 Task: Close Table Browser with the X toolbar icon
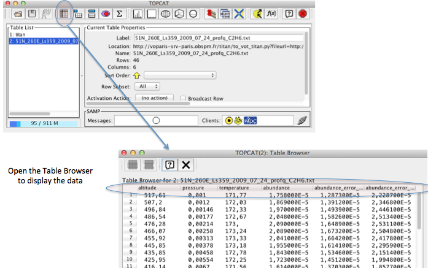186,165
